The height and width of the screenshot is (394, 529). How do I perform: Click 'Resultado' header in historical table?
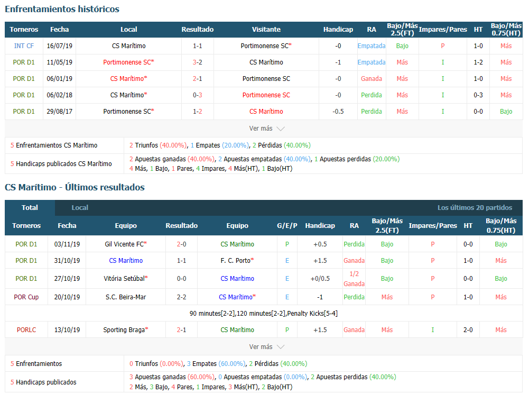tap(197, 30)
